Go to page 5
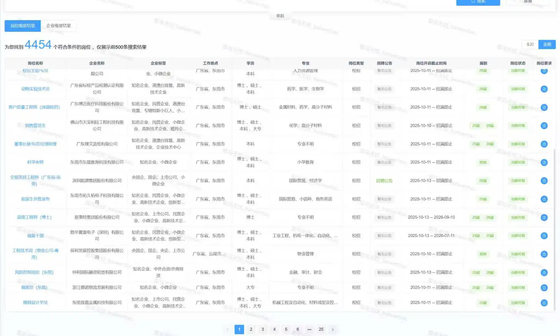This screenshot has height=336, width=560. [x=286, y=329]
